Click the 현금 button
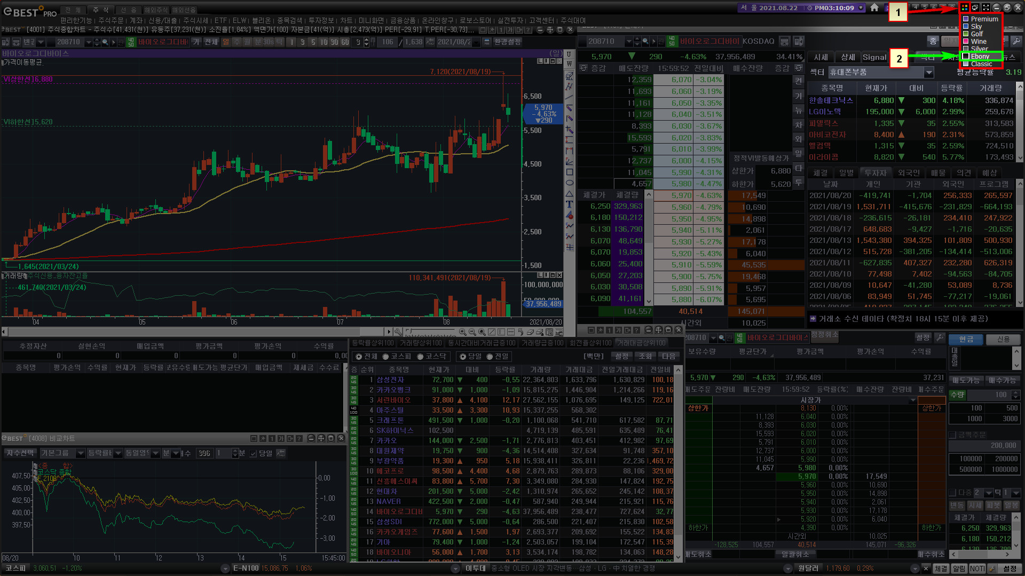The width and height of the screenshot is (1025, 576). (966, 340)
